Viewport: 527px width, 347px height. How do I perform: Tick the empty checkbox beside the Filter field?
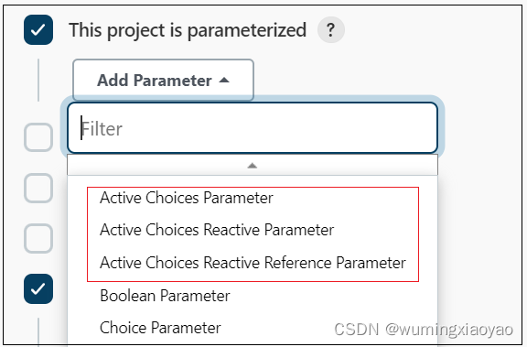[38, 137]
